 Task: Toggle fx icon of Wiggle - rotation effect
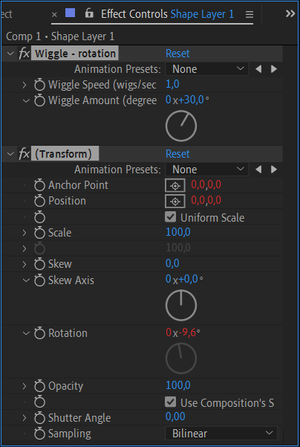tap(25, 54)
